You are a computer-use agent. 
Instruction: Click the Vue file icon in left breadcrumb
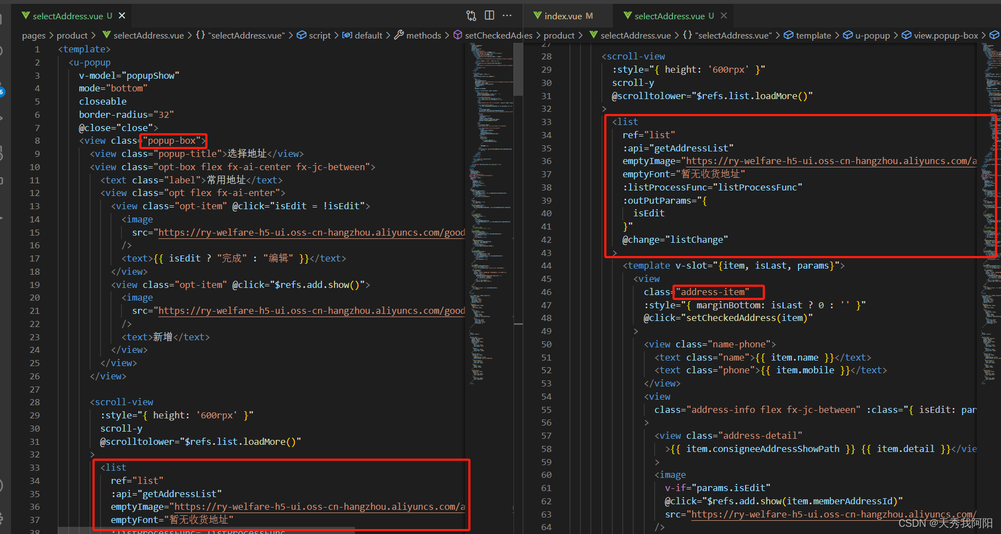(106, 35)
